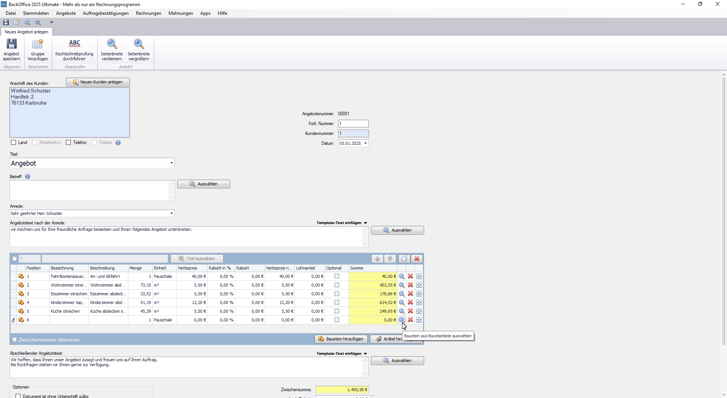
Task: Click Auswählen next to the closing Angebotstext
Action: 398,360
